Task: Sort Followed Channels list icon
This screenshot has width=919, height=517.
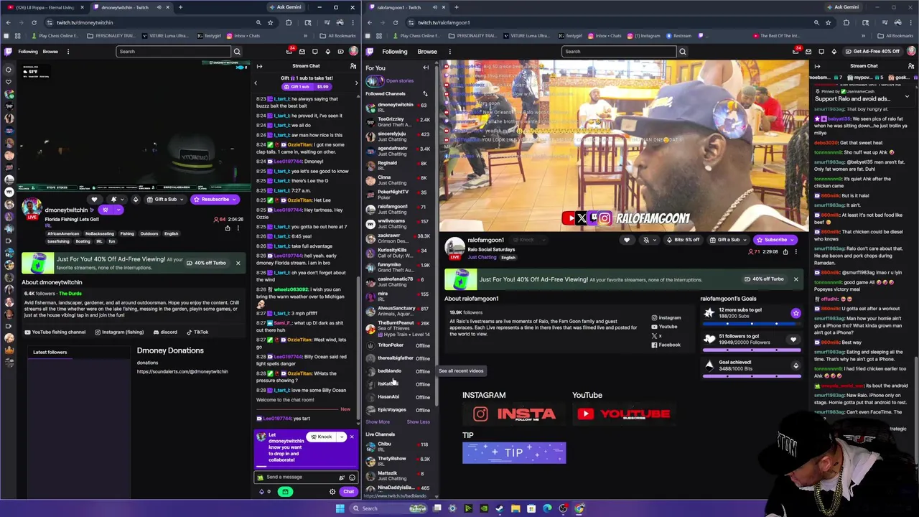Action: tap(425, 94)
